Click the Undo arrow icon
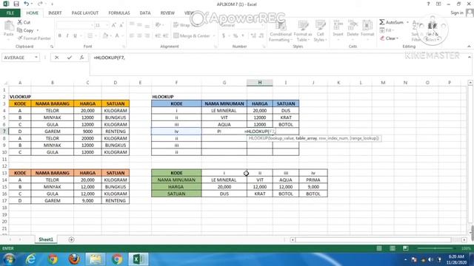The height and width of the screenshot is (266, 474). point(27,4)
